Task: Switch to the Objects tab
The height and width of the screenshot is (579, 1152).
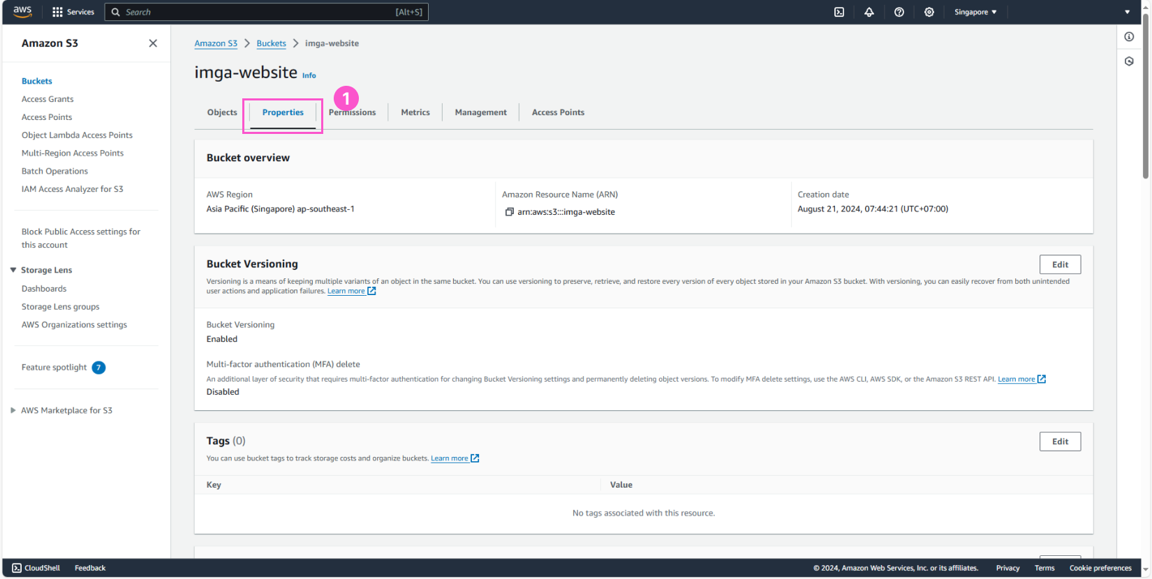Action: pos(222,112)
